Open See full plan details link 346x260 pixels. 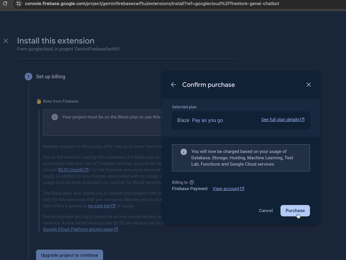[282, 120]
